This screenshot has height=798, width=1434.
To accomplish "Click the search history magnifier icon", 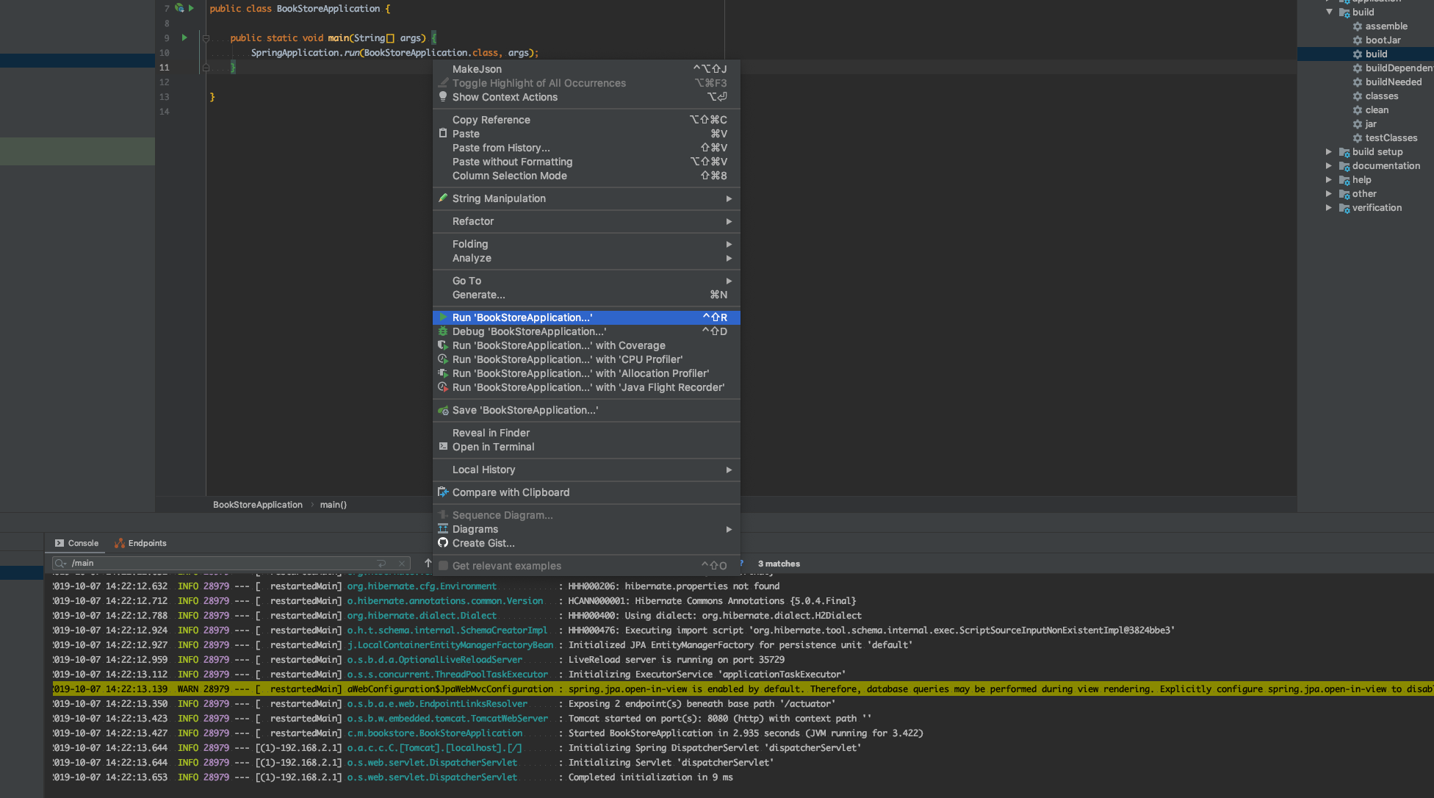I will [x=60, y=564].
